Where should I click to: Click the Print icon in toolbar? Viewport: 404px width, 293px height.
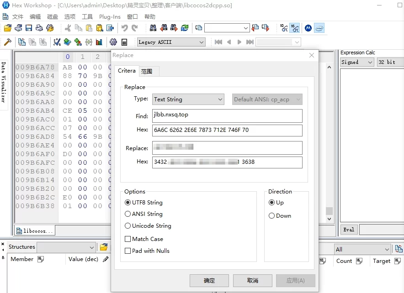point(39,28)
